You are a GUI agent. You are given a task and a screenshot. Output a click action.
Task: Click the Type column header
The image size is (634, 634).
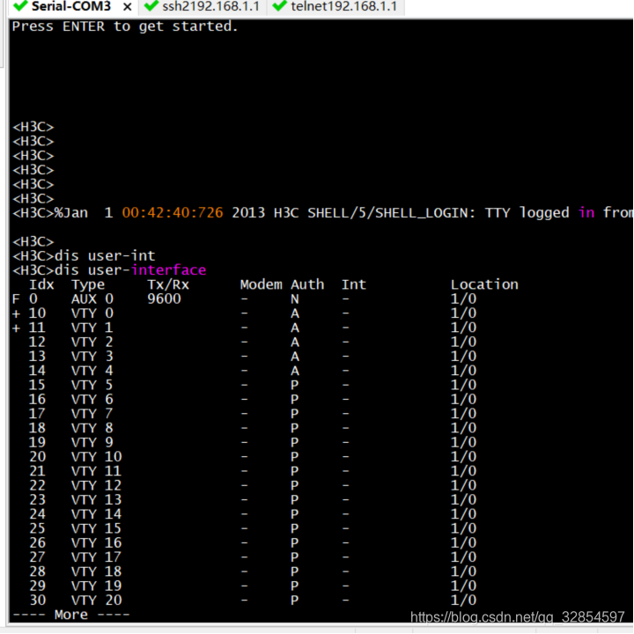(88, 284)
